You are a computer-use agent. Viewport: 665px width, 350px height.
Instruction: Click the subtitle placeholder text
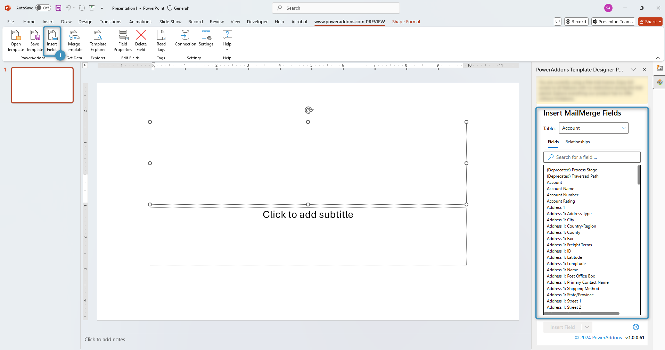(308, 214)
